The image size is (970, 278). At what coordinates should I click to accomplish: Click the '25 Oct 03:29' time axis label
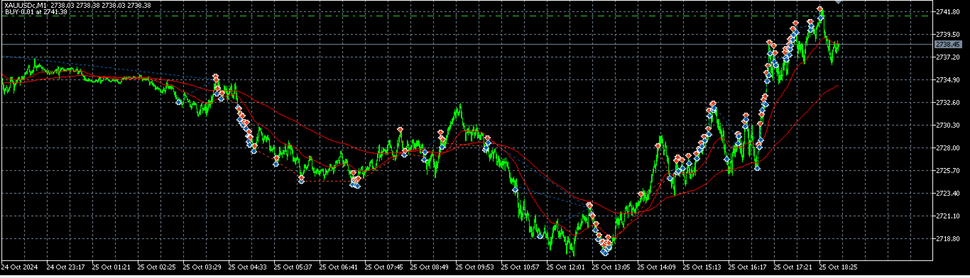[202, 267]
